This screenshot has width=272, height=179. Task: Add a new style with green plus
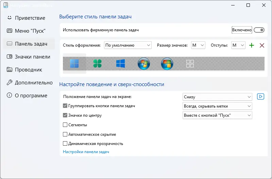coord(252,45)
